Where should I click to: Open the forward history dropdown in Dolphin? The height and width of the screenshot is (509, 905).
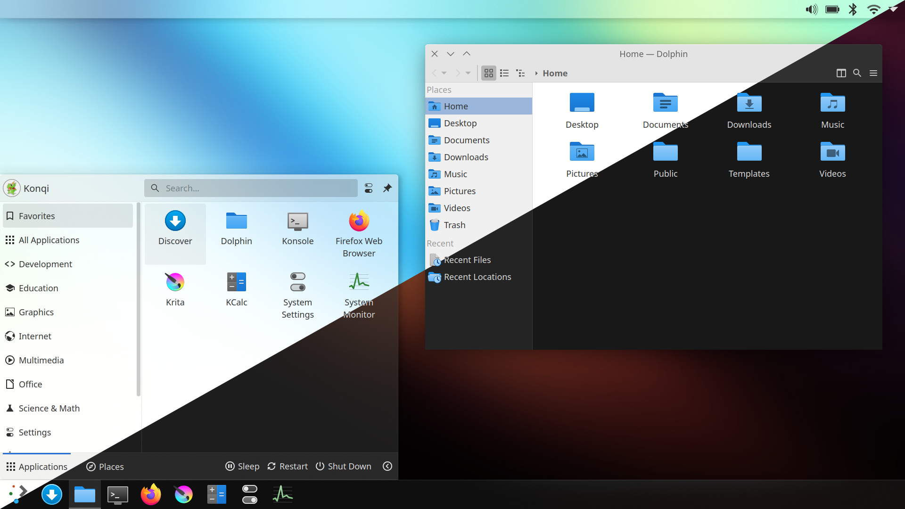[x=468, y=73]
